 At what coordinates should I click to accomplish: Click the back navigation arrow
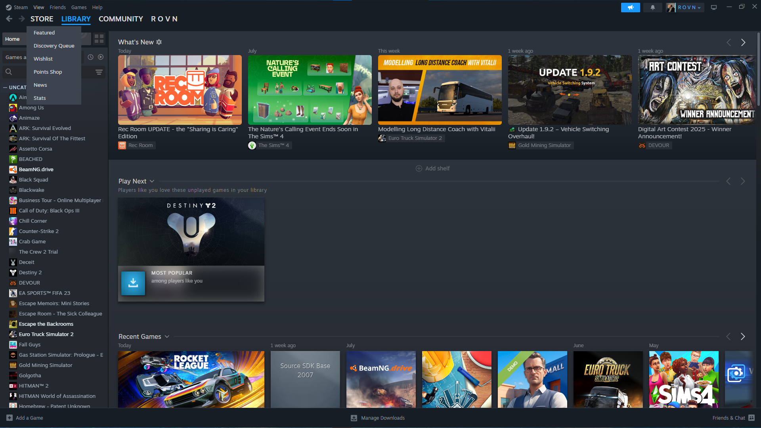click(9, 19)
